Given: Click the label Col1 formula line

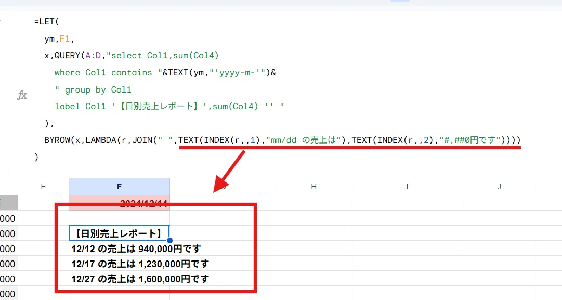Looking at the screenshot, I should [x=169, y=107].
